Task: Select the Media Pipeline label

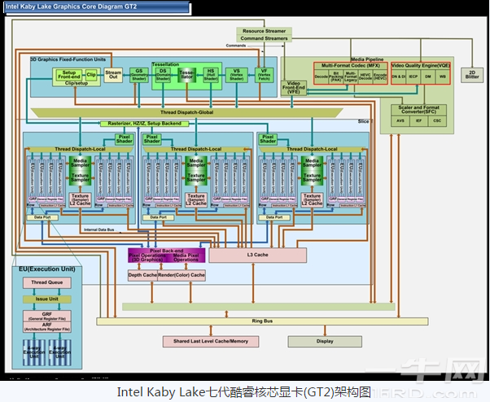Action: (x=367, y=59)
